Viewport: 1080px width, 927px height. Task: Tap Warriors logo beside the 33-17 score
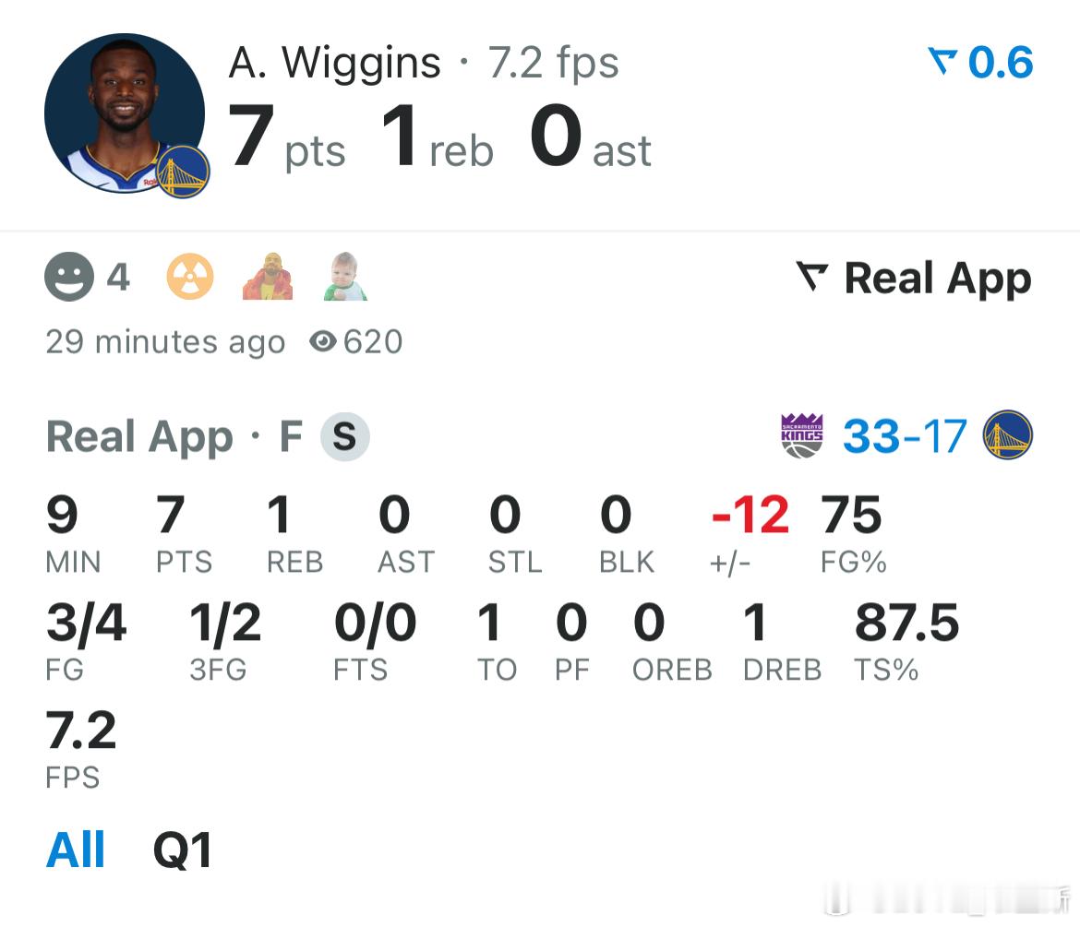click(1007, 435)
